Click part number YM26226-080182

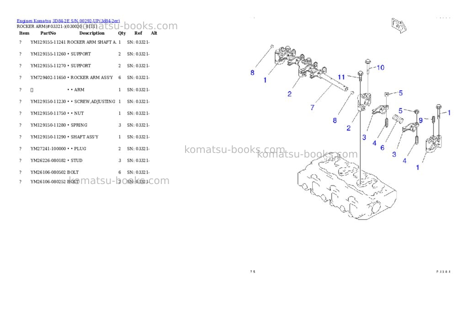tap(48, 160)
